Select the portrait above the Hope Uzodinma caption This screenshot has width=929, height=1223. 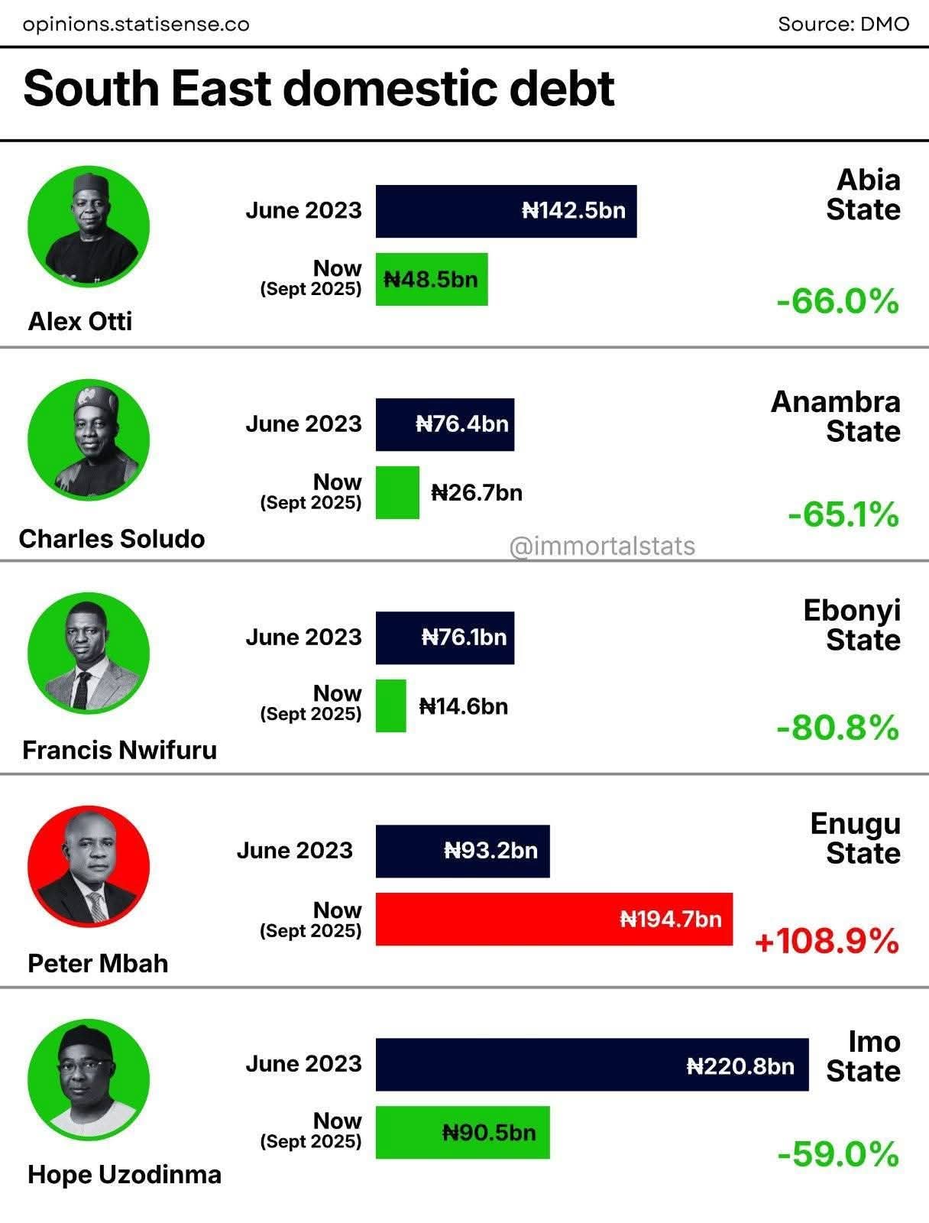[x=88, y=1079]
